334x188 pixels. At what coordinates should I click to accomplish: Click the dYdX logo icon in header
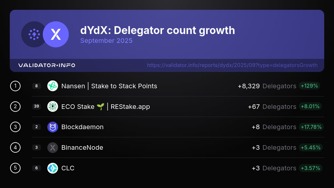click(x=56, y=34)
